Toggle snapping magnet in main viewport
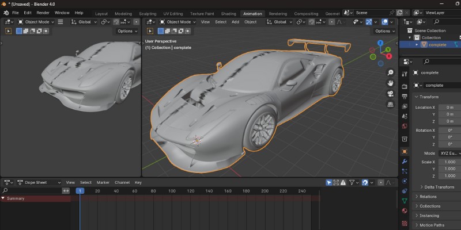This screenshot has width=461, height=230. (x=312, y=22)
